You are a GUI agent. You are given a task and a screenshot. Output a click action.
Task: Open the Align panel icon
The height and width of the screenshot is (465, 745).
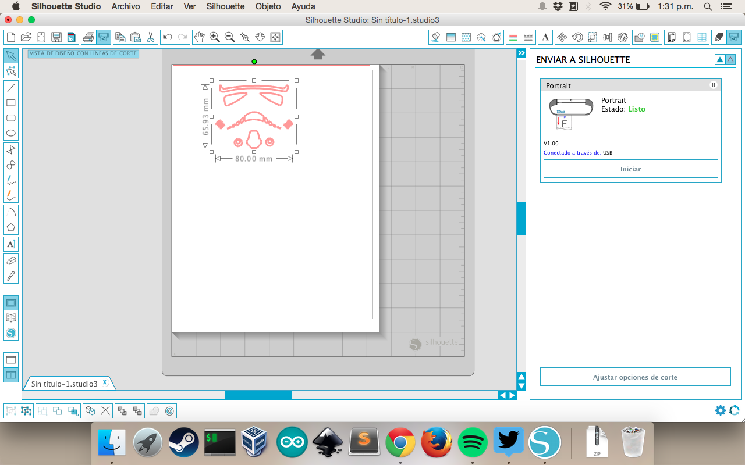point(608,37)
